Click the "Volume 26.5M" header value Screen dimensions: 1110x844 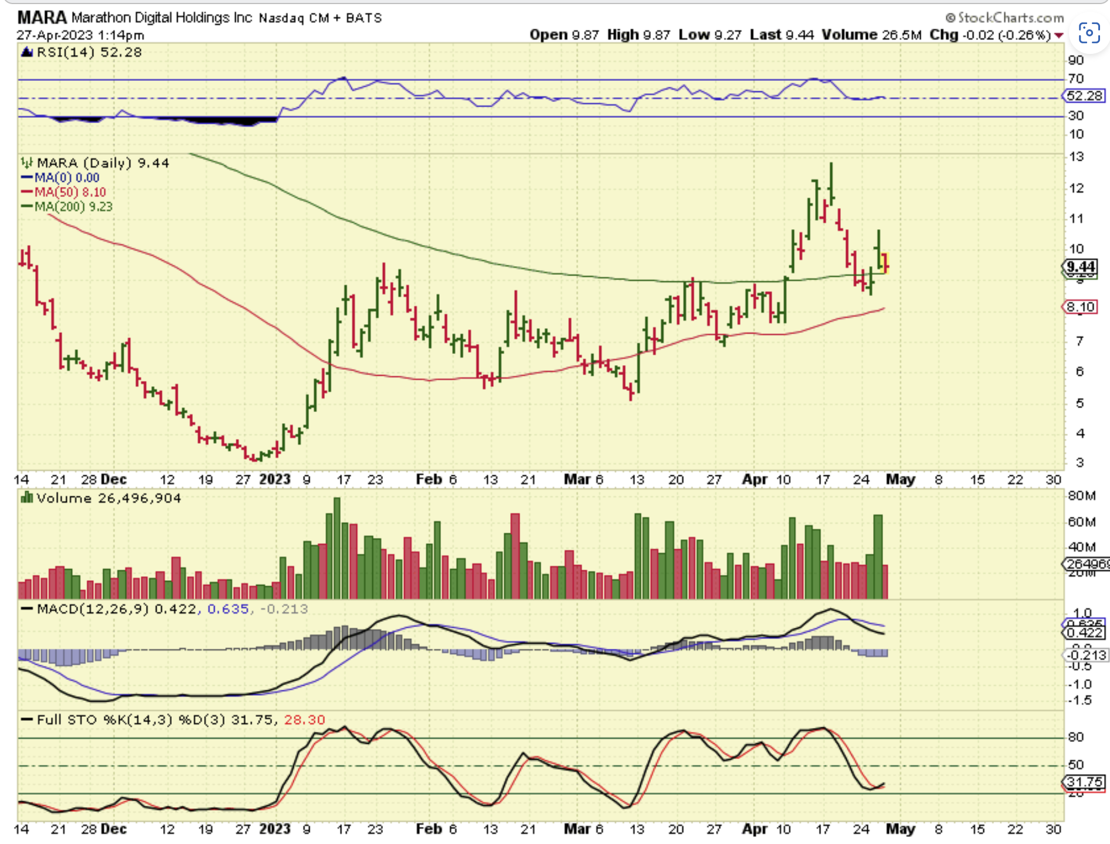tap(872, 35)
